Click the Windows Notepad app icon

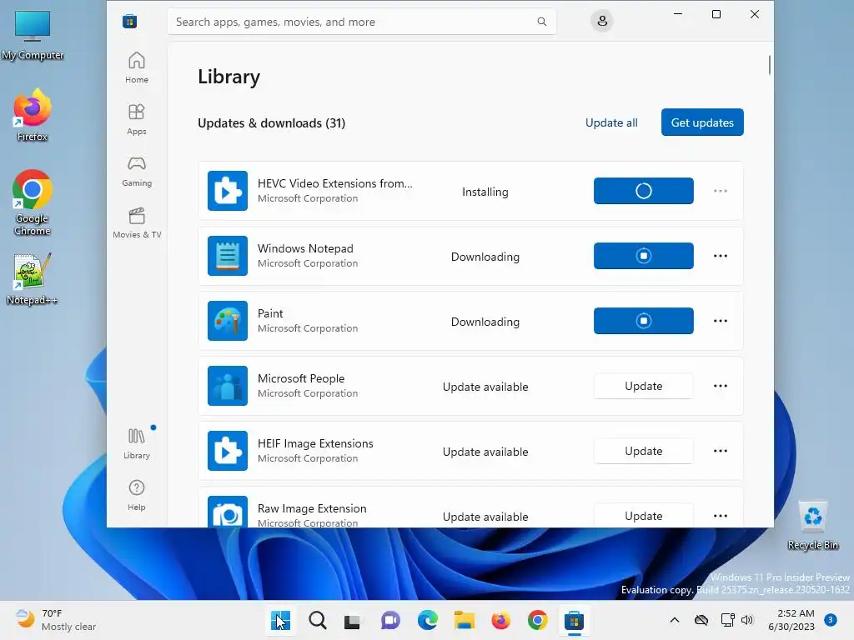(x=227, y=256)
